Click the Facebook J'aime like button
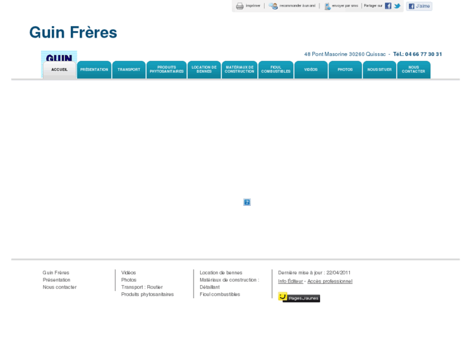This screenshot has height=354, width=472. pyautogui.click(x=419, y=6)
